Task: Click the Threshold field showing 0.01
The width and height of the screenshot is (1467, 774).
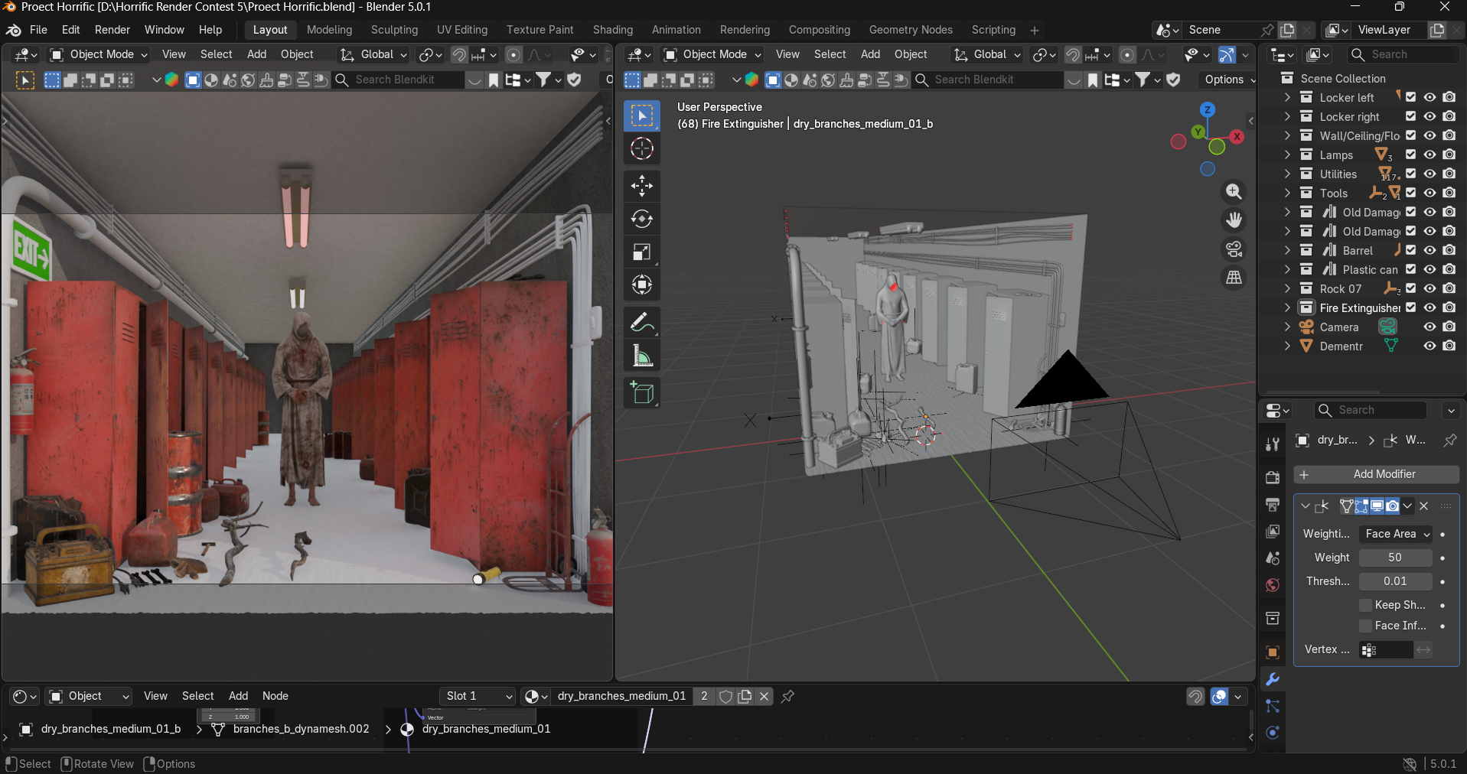Action: pyautogui.click(x=1396, y=581)
